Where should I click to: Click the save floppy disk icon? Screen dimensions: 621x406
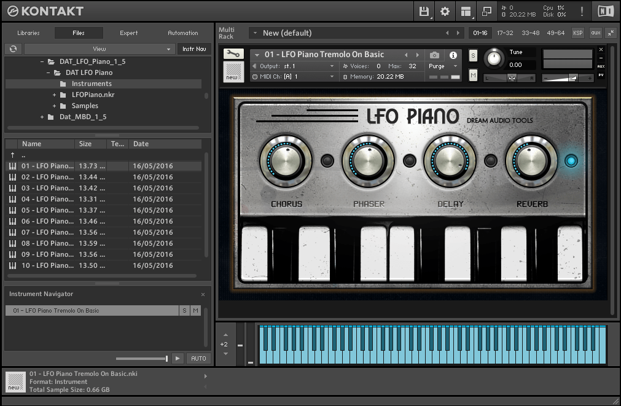point(424,12)
